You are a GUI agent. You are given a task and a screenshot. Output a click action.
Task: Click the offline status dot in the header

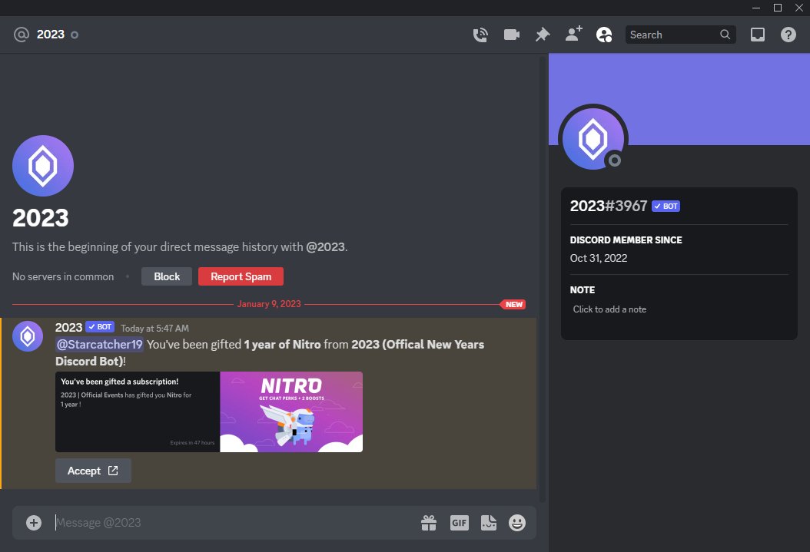[75, 35]
